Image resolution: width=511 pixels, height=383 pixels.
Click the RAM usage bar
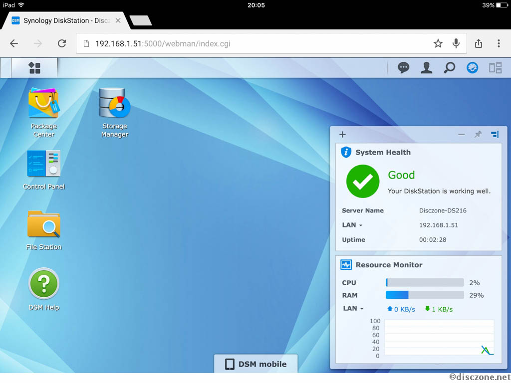tap(425, 295)
